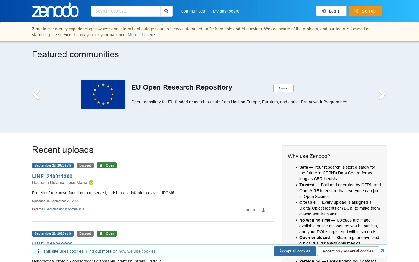The height and width of the screenshot is (262, 419).
Task: Click the Dataset label of LINF_210011300
Action: tap(85, 165)
